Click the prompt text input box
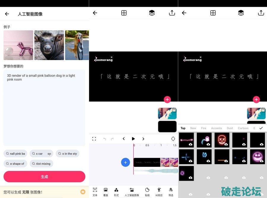Viewport: 267px width, 198px height. 44,107
